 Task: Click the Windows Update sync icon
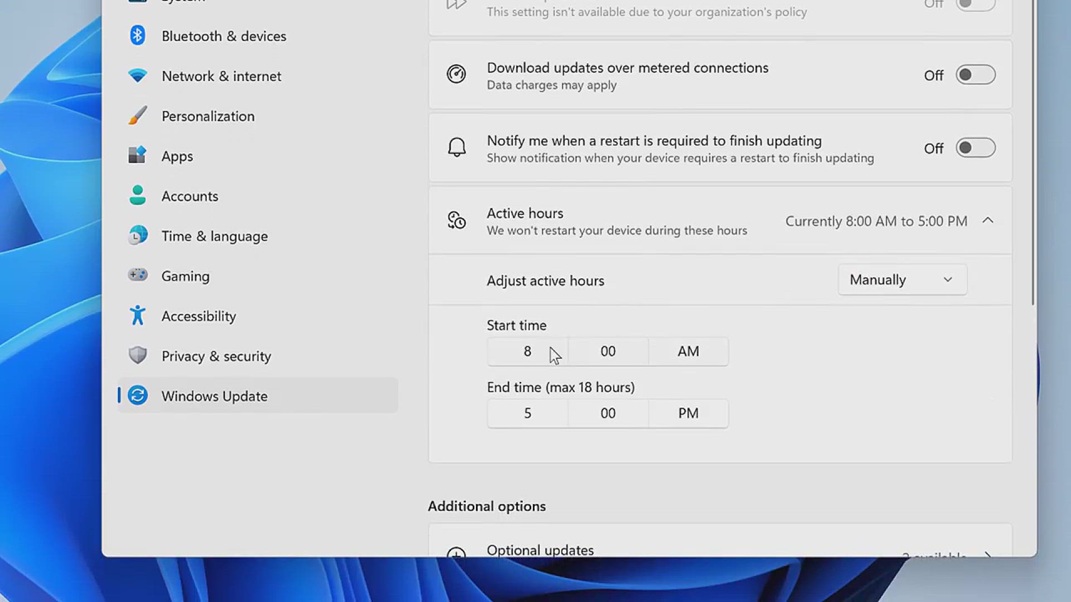pos(137,396)
